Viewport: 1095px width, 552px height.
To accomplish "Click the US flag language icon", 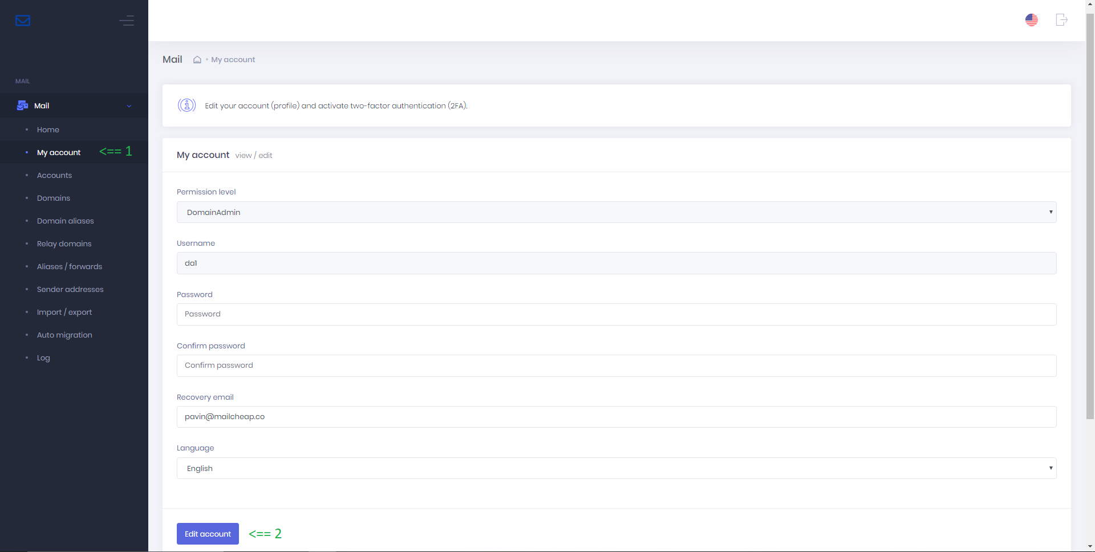I will coord(1031,20).
